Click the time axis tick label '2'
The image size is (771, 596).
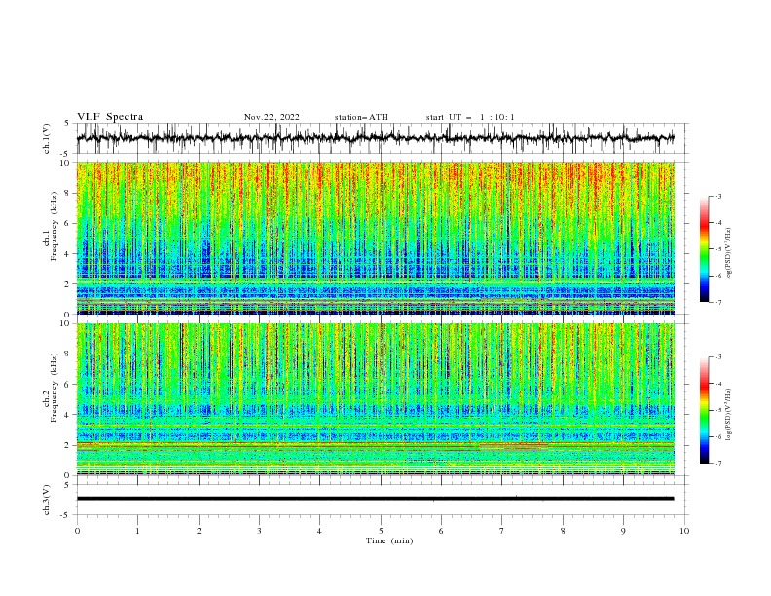pos(199,531)
